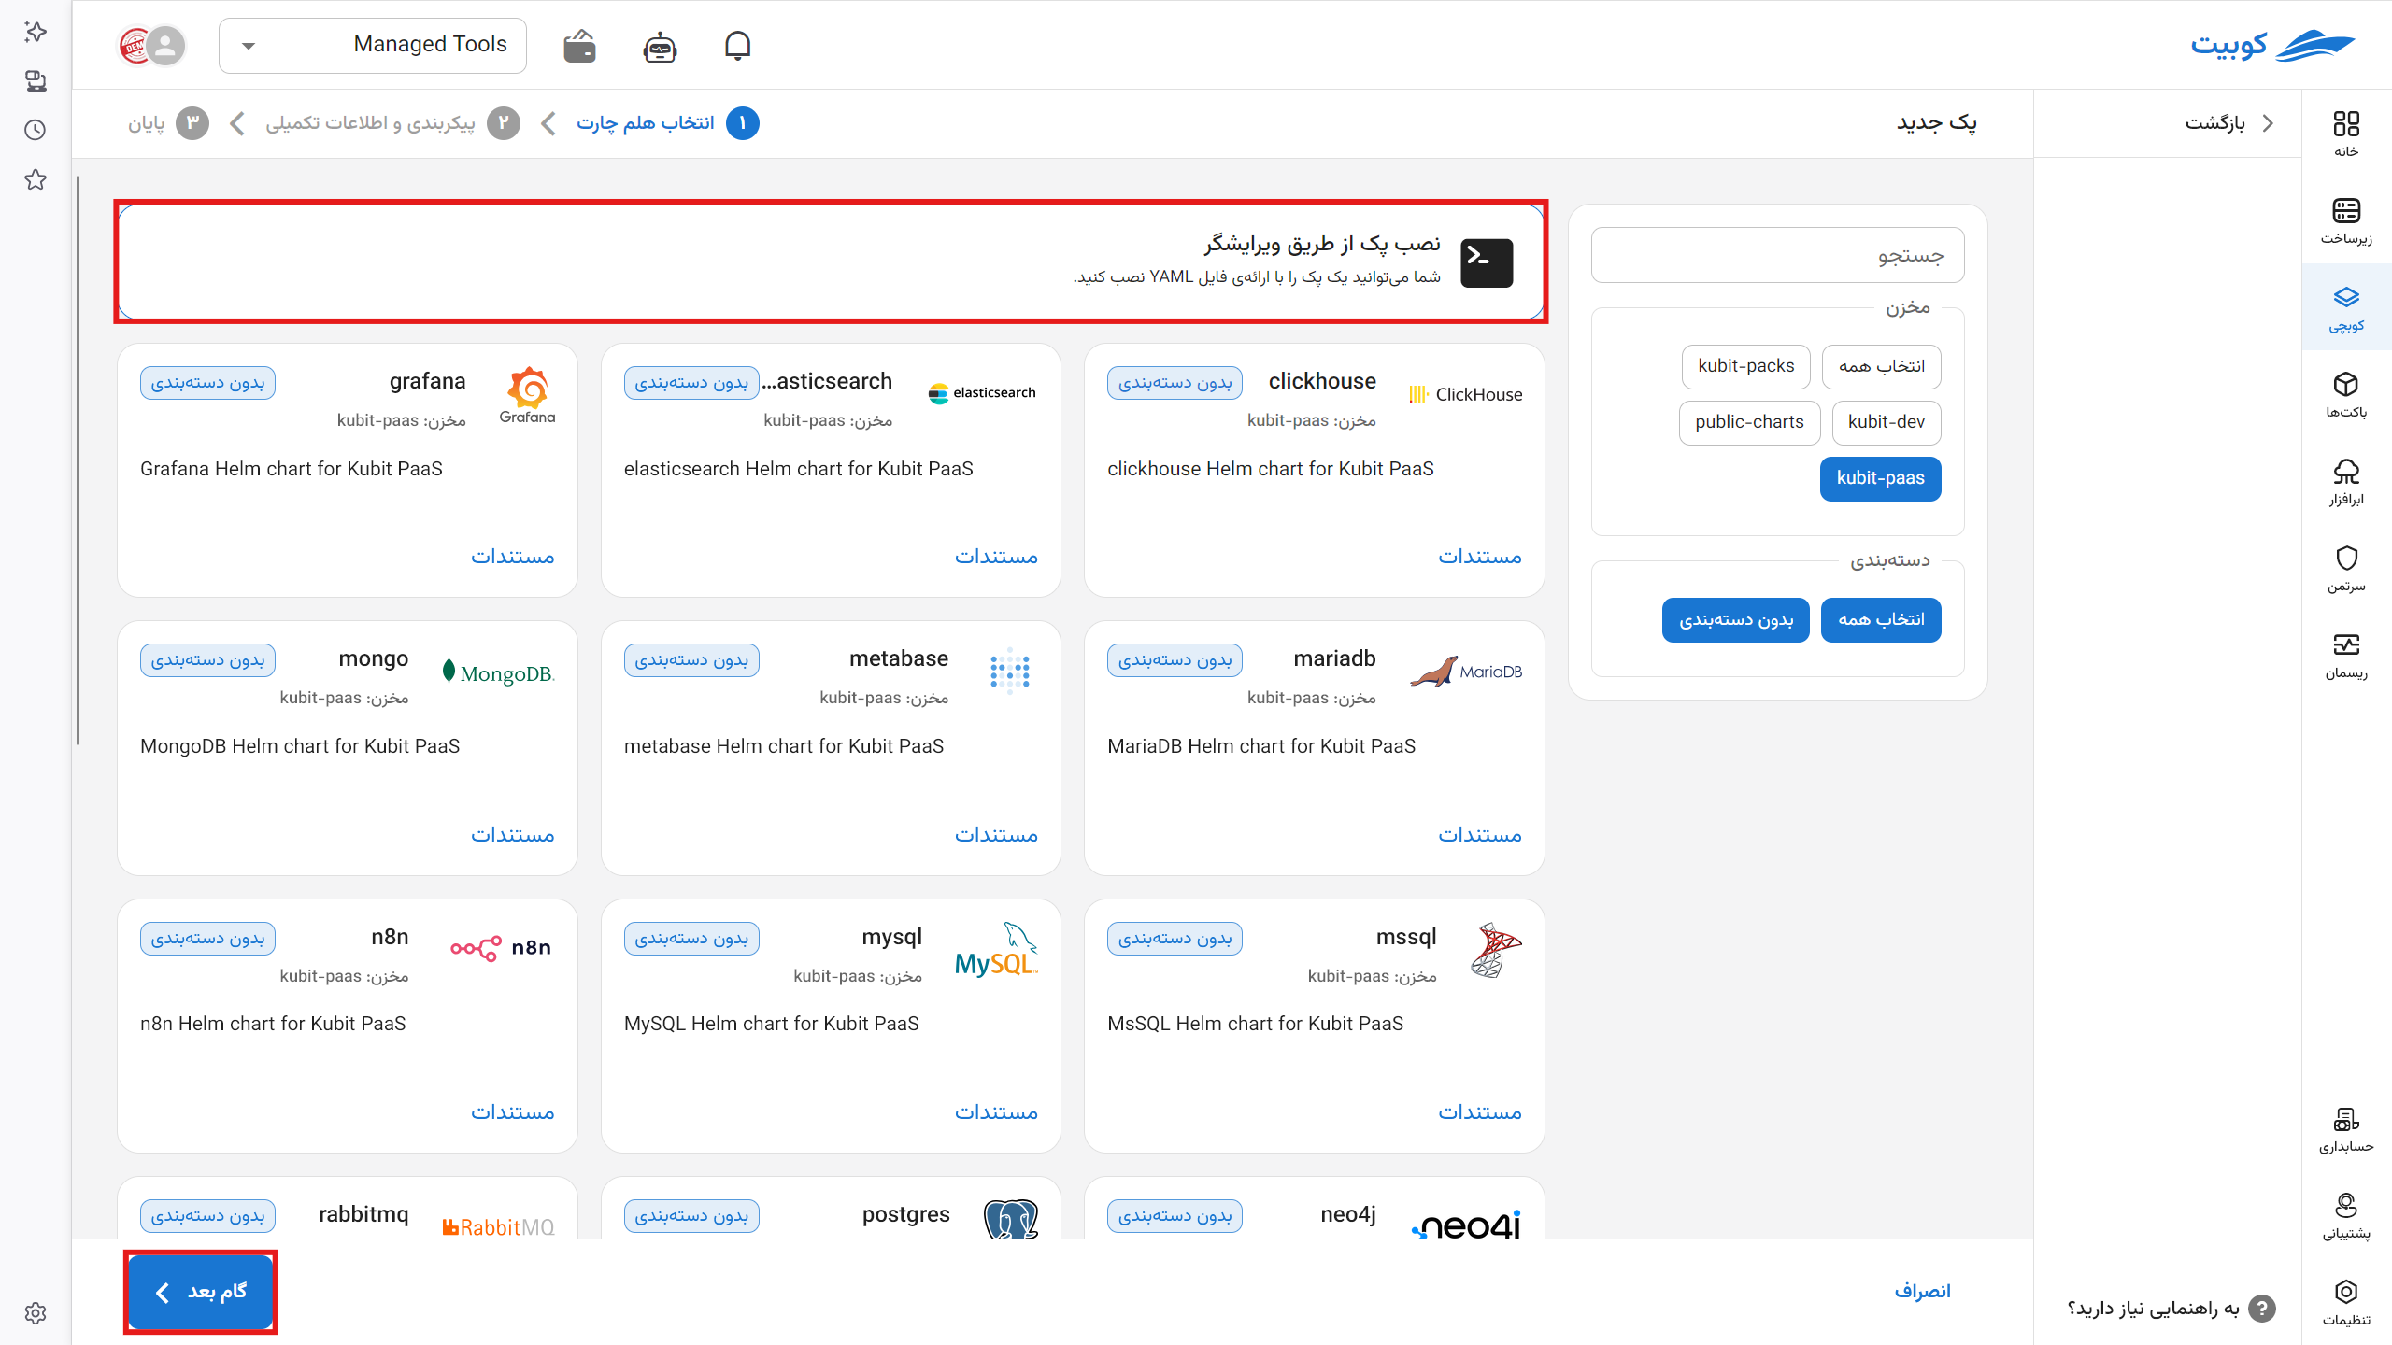Open زیرساخت infrastructure in sidebar
This screenshot has height=1345, width=2392.
(2346, 220)
